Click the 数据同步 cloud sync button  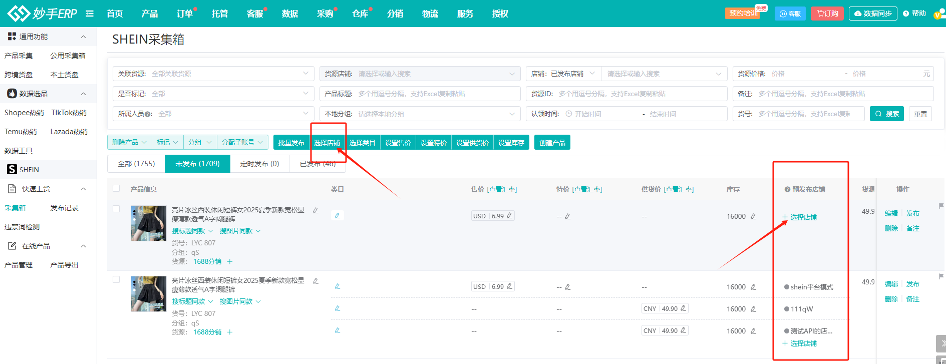coord(873,14)
